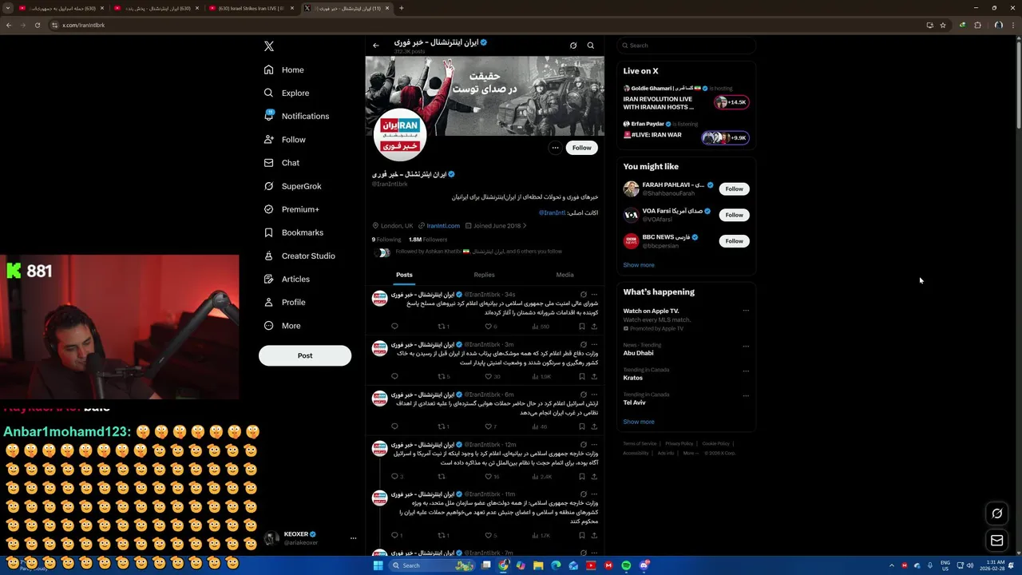Follow VOA Farsi suggestion
This screenshot has height=575, width=1022.
coord(735,215)
